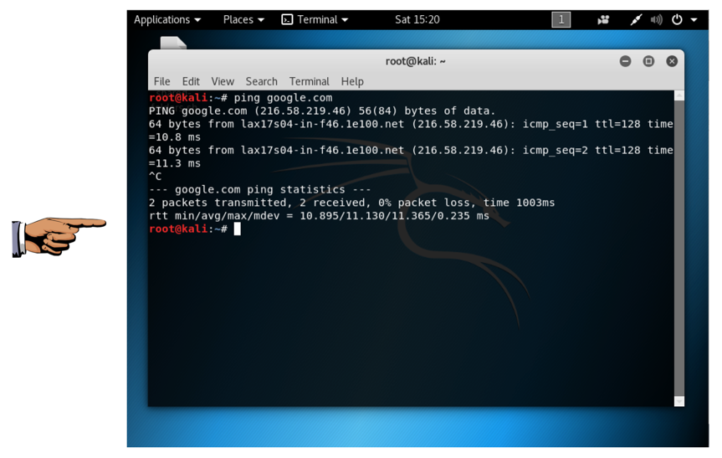This screenshot has height=458, width=722.
Task: Open the Applications menu in top bar
Action: 167,20
